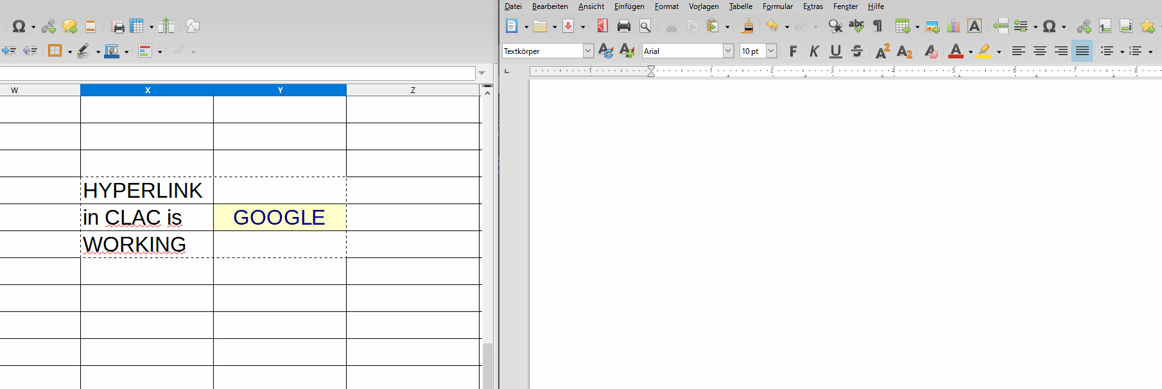Screen dimensions: 1162x389
Task: Select the Clone Formatting paintbrush
Action: [747, 26]
